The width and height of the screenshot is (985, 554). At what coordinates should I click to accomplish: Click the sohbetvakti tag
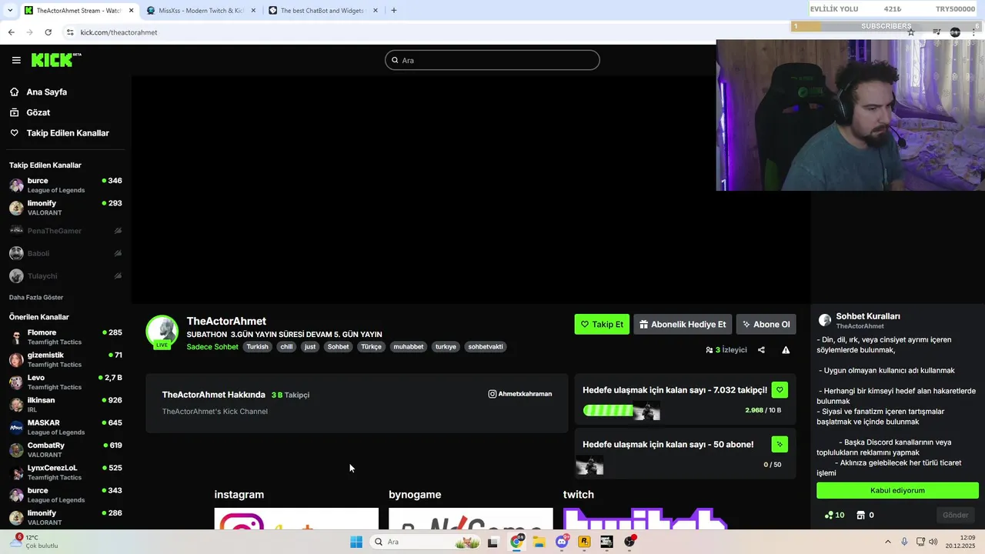pyautogui.click(x=486, y=347)
